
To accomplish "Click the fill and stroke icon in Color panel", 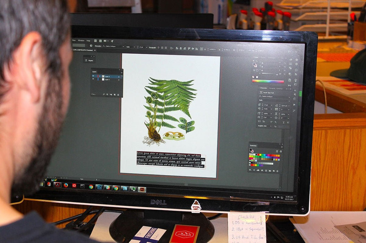I will [x=255, y=65].
